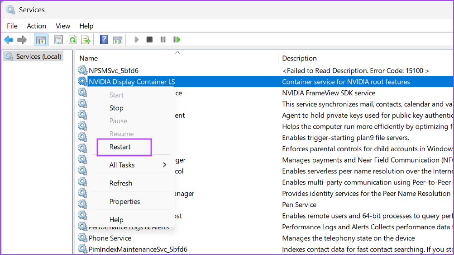The image size is (454, 255).
Task: Select the NPSMSvc_5bfd6 gear icon
Action: pyautogui.click(x=82, y=70)
